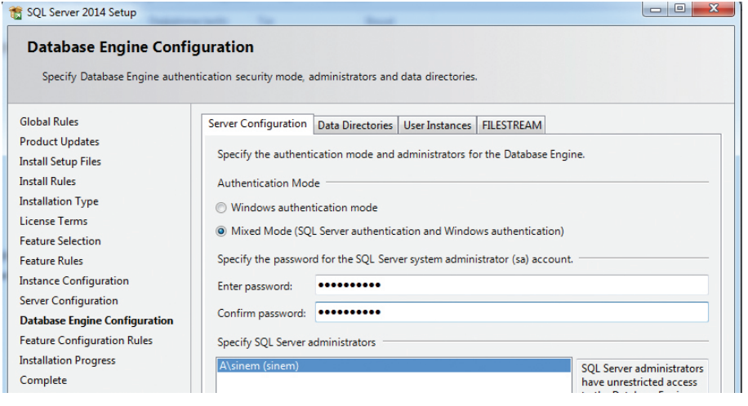Open the Server Configuration tab
The image size is (748, 406).
point(256,124)
